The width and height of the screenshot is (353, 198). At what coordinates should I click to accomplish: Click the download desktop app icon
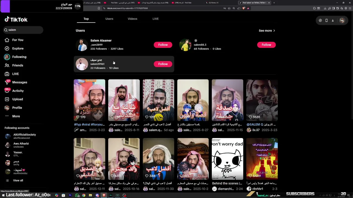(x=333, y=20)
